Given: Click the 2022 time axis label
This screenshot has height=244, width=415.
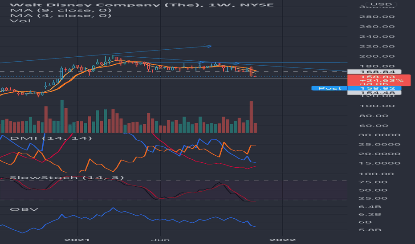Looking at the screenshot, I should 282,240.
